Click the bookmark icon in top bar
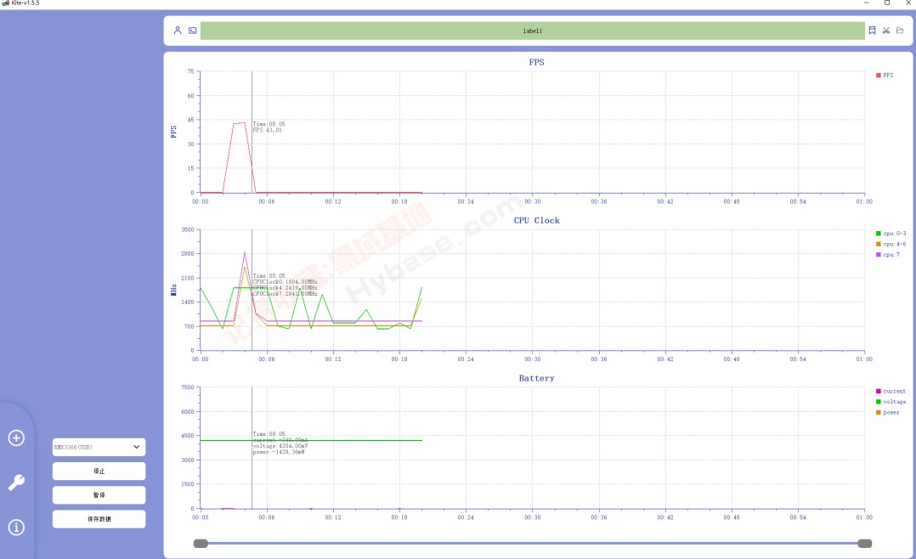The image size is (916, 559). coord(872,31)
